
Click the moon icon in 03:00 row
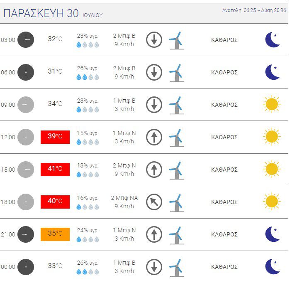(273, 39)
